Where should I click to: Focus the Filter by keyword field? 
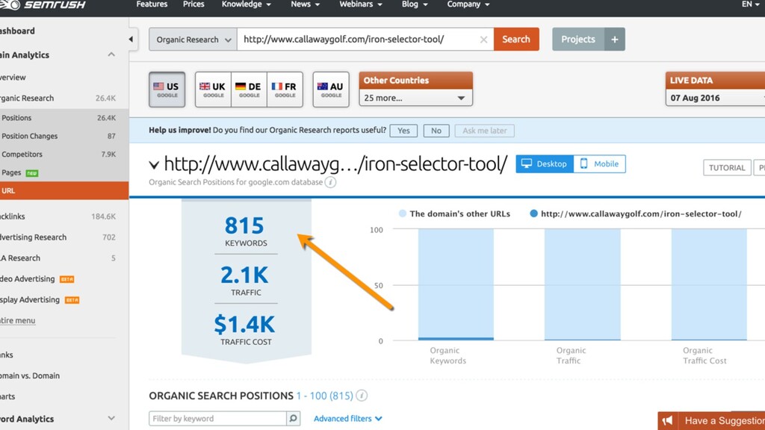(217, 418)
